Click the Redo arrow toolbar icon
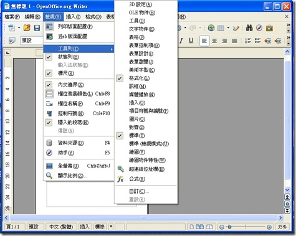Viewport: 296px width, 236px height. click(193, 28)
